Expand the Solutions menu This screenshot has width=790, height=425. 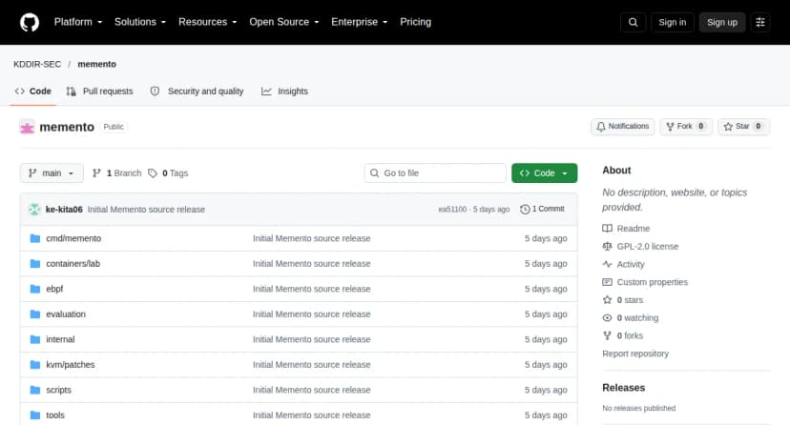(x=140, y=22)
